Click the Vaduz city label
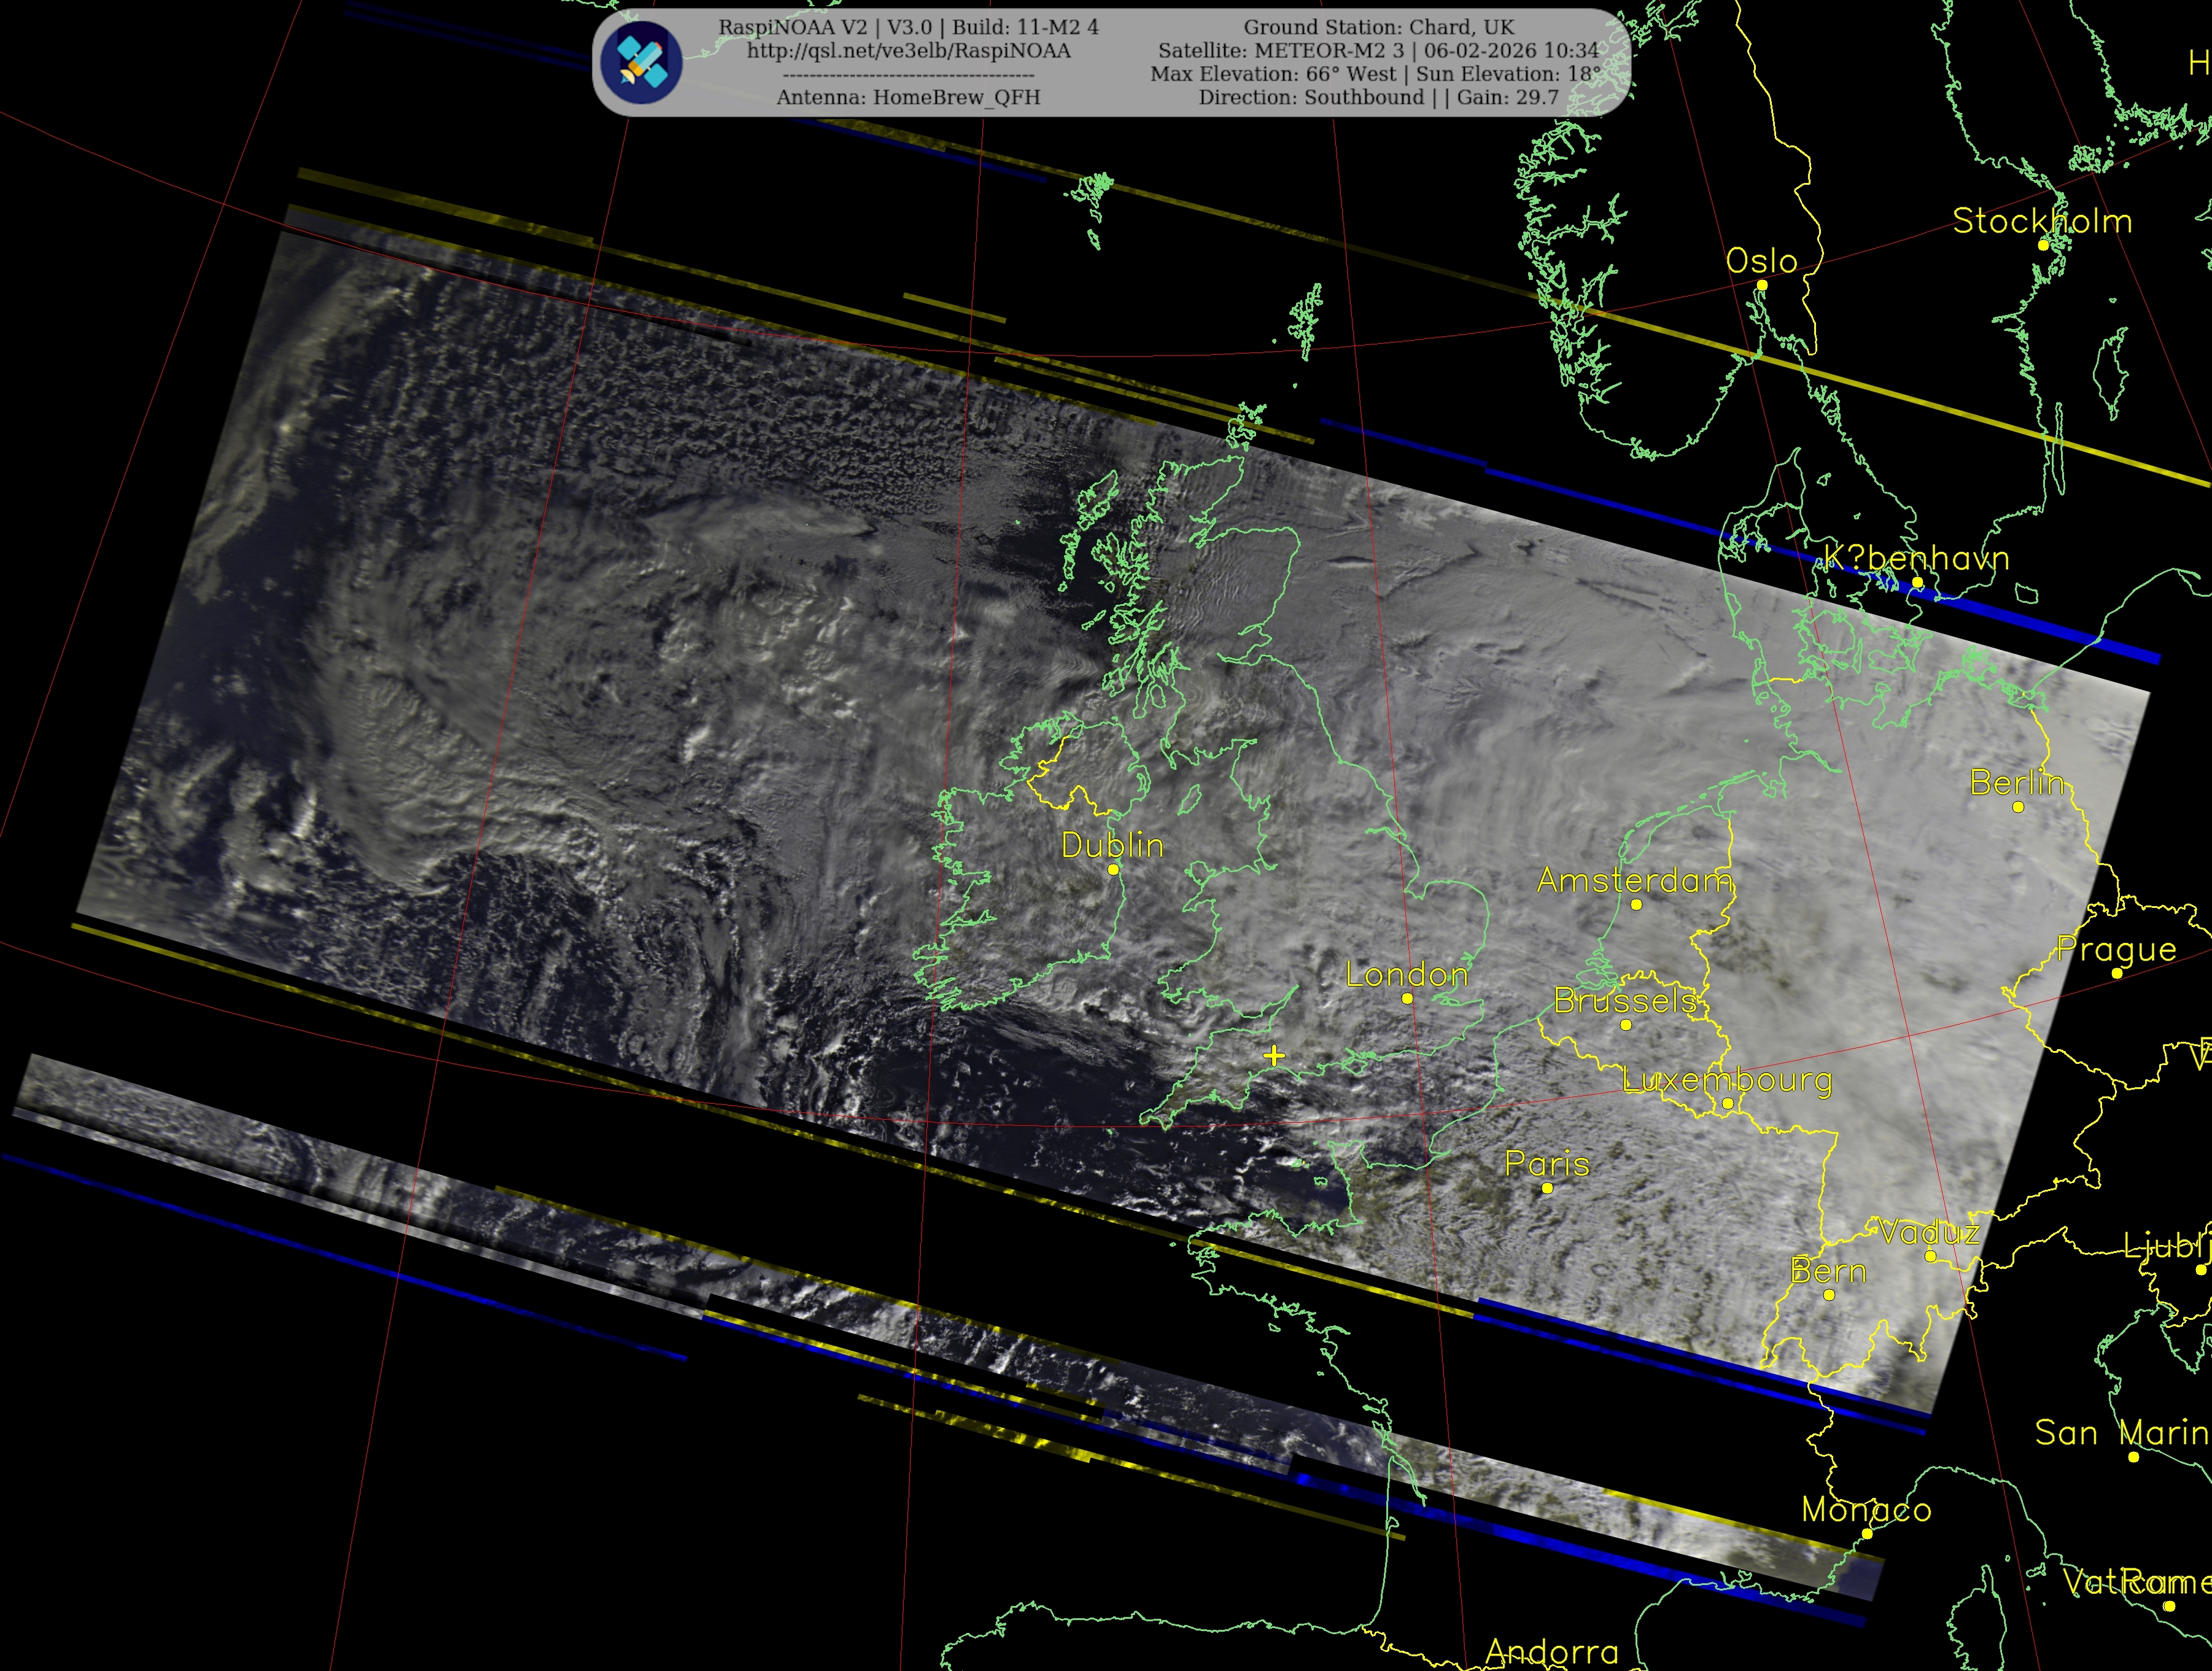Screen dimensions: 2212x1671 (1929, 1233)
